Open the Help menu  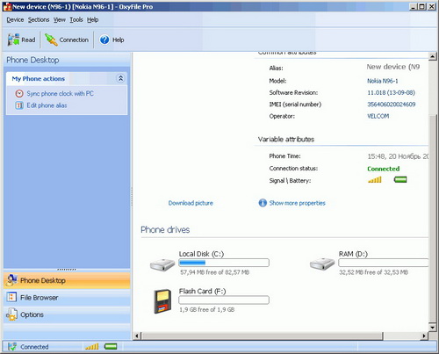[x=93, y=20]
